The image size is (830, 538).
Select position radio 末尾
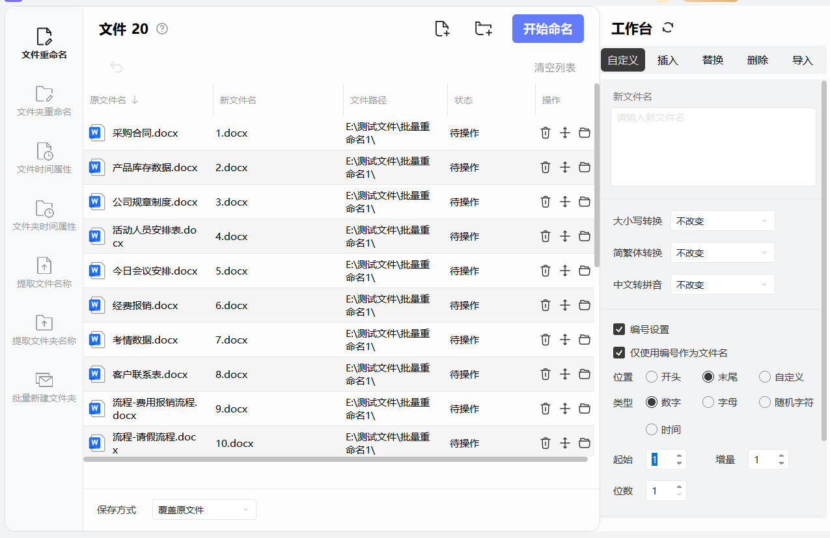(x=708, y=377)
